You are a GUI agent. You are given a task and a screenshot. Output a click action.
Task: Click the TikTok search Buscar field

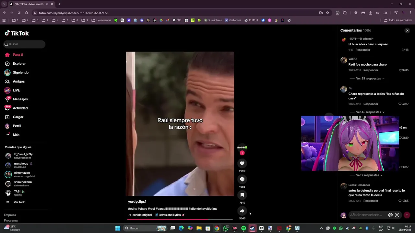coord(24,44)
